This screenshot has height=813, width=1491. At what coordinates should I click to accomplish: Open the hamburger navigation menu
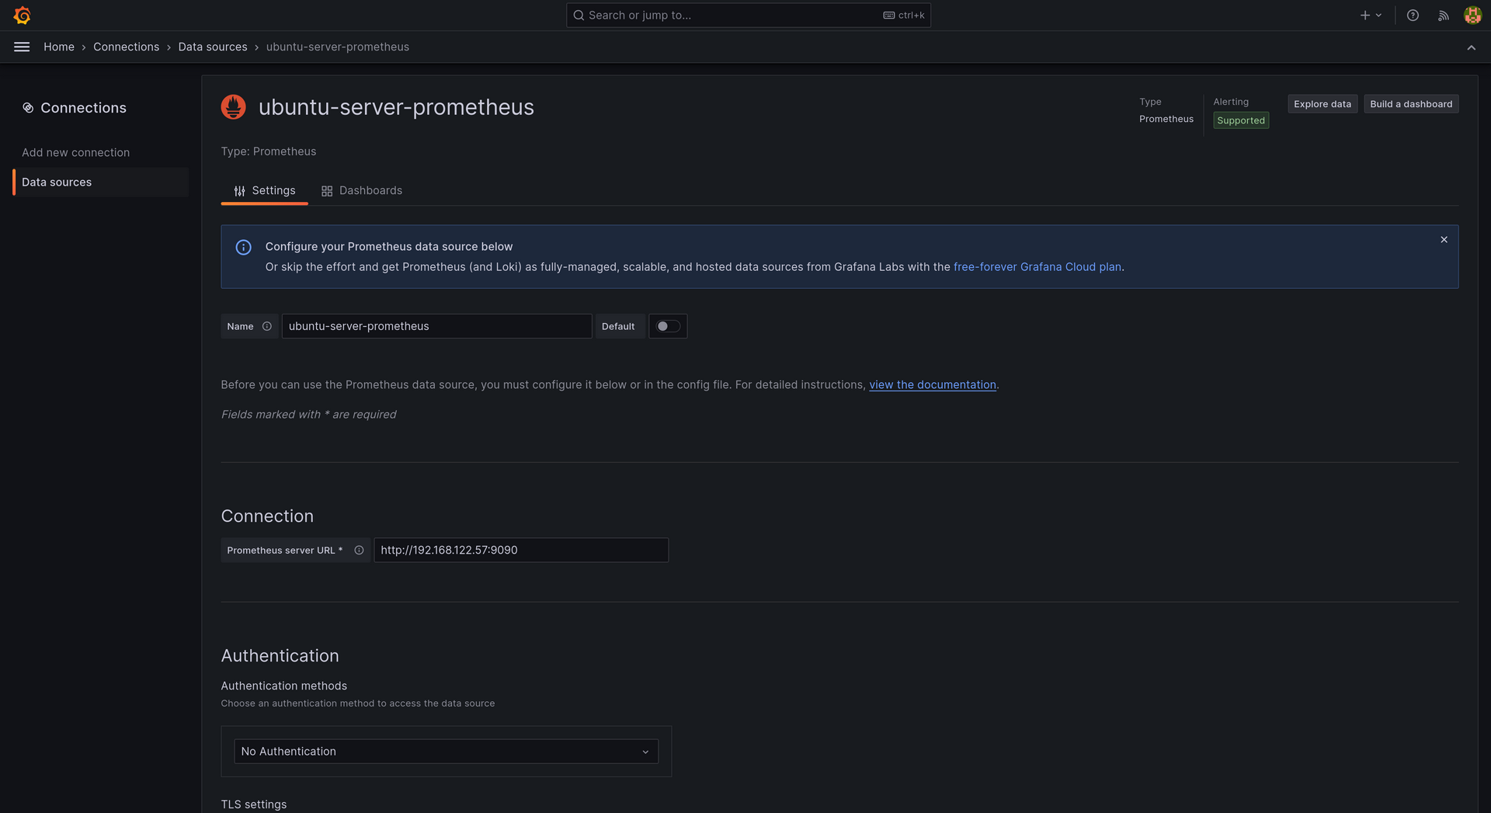coord(22,47)
